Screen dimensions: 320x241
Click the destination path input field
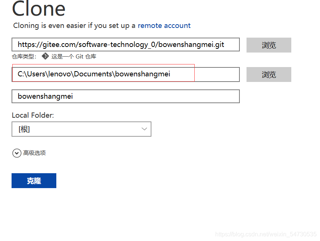[x=126, y=74]
